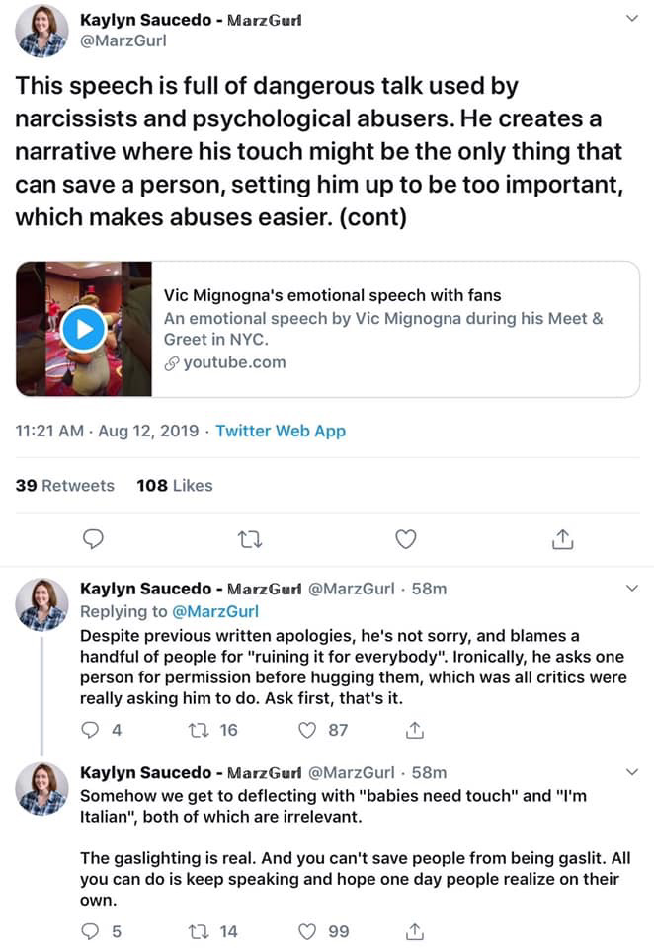Open main tweet options chevron menu
This screenshot has height=948, width=654.
point(632,18)
